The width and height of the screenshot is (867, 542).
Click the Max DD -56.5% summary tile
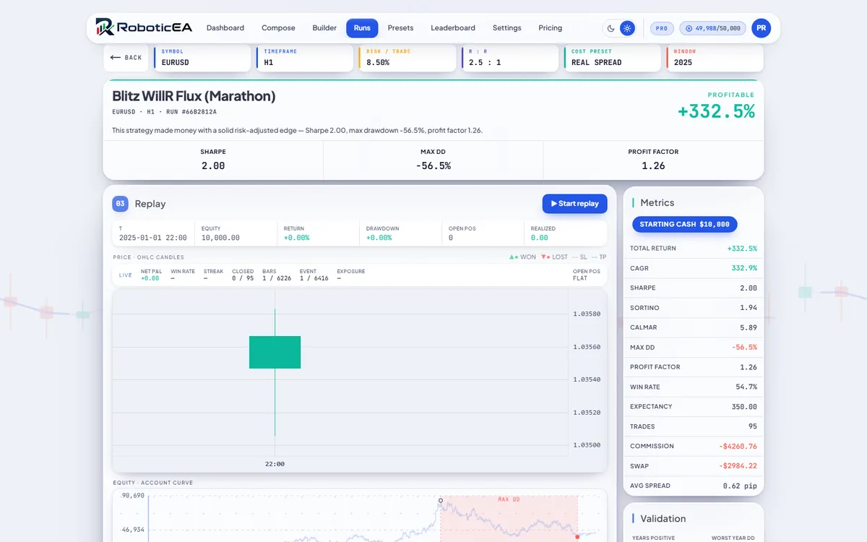pos(433,160)
